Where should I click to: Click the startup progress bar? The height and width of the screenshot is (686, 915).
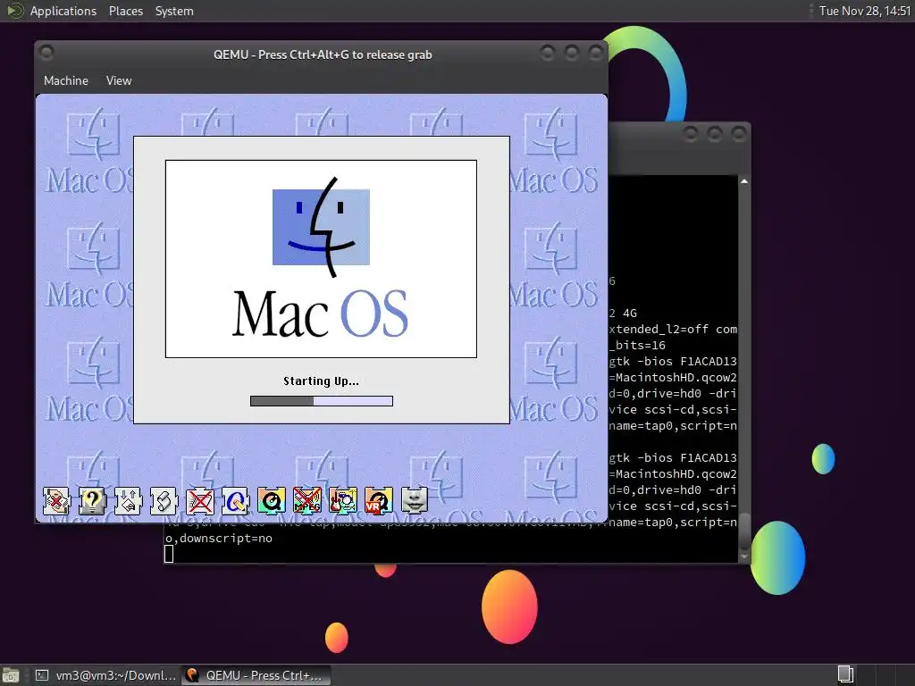(x=322, y=401)
